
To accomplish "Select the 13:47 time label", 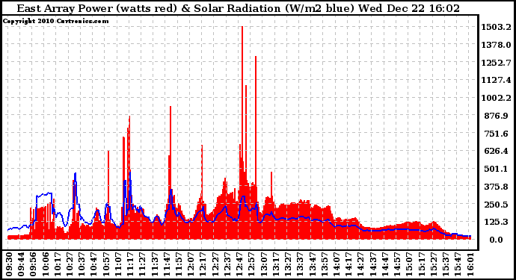I will (x=313, y=264).
